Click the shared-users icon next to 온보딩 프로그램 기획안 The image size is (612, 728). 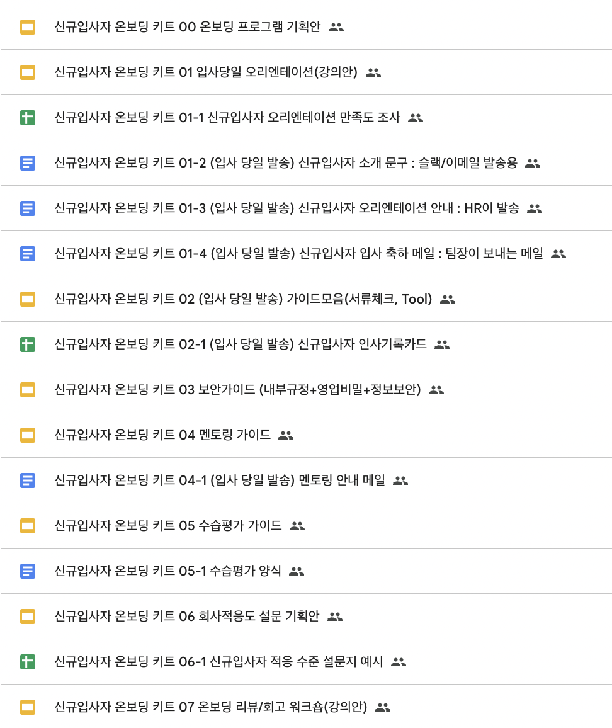coord(337,26)
